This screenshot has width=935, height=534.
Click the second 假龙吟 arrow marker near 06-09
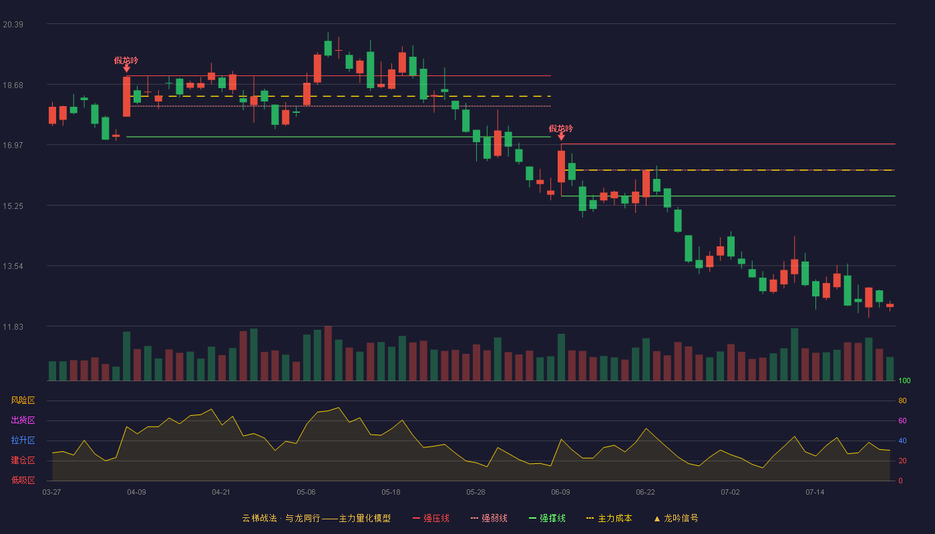click(561, 136)
